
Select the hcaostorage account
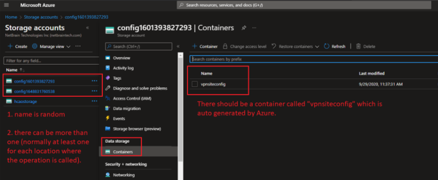pyautogui.click(x=25, y=101)
